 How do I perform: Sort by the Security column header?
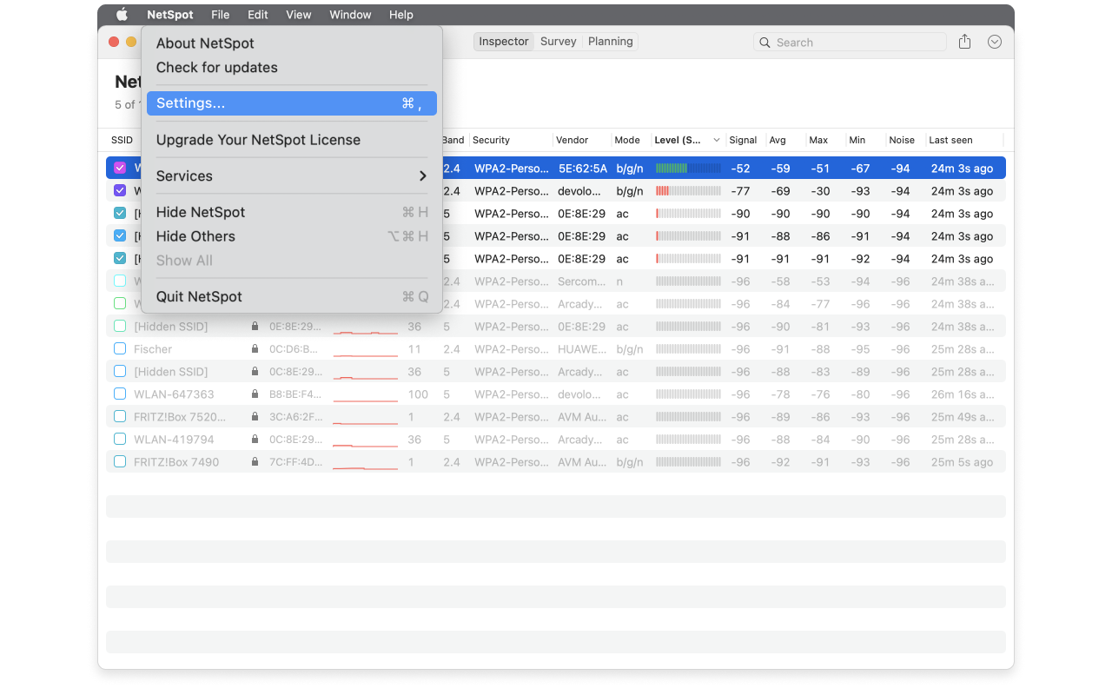[x=492, y=140]
